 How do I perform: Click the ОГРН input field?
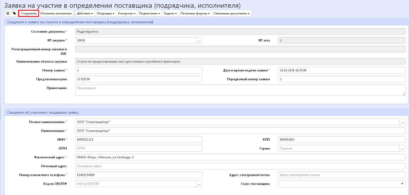(138, 148)
